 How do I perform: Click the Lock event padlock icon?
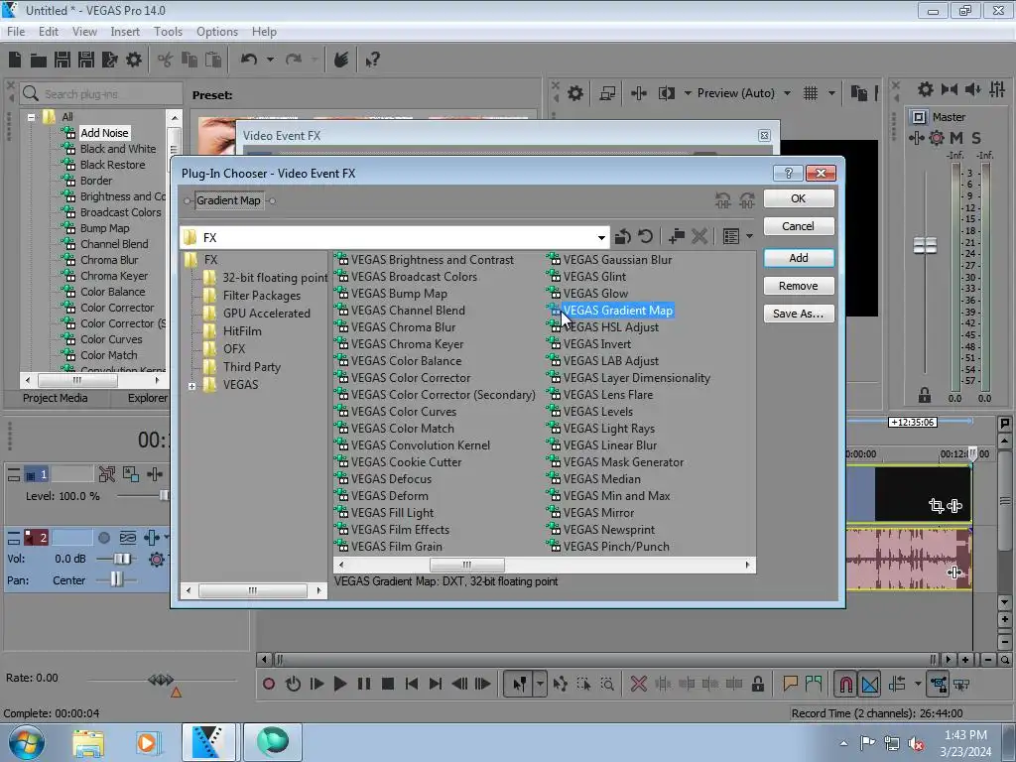click(757, 684)
